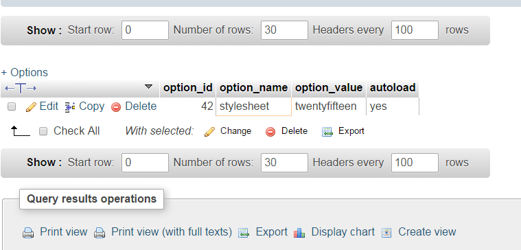This screenshot has height=250, width=521.
Task: Focus bottom Start row input field
Action: point(146,163)
